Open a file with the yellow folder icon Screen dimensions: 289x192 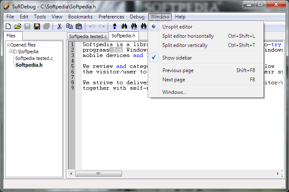click(18, 26)
